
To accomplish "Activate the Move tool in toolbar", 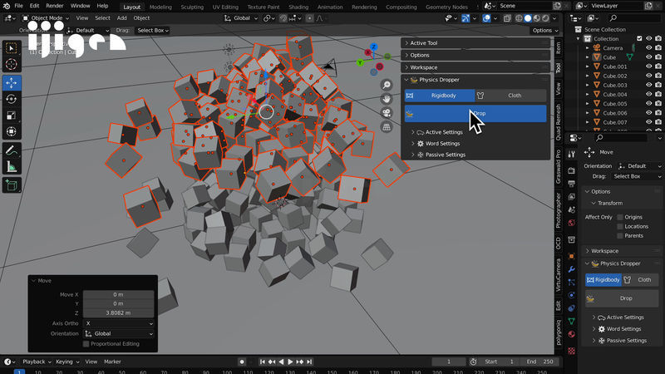I will [x=12, y=82].
